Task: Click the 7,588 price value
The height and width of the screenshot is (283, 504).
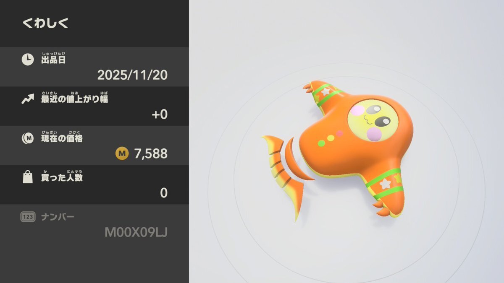Action: click(x=151, y=154)
